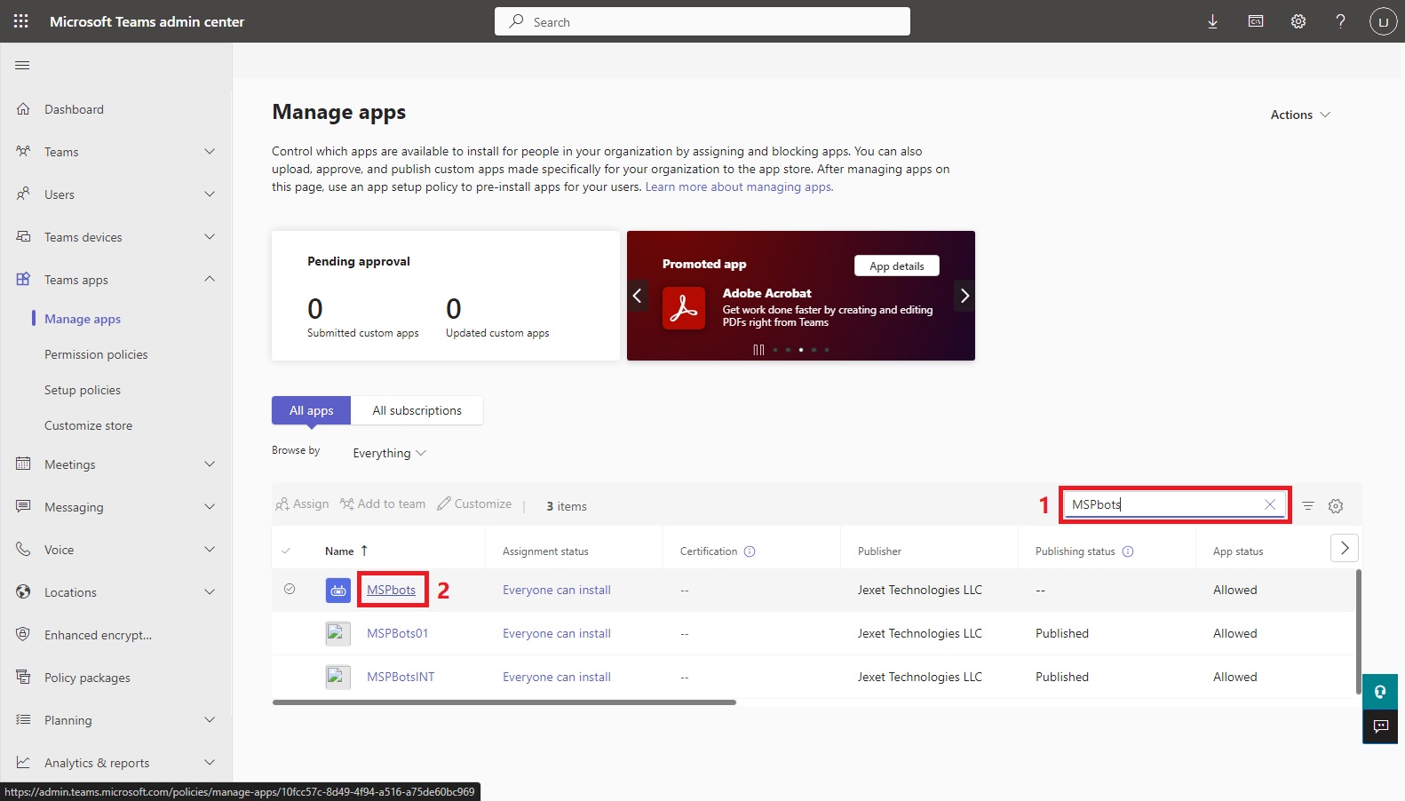Viewport: 1405px width, 801px height.
Task: Switch to the All subscriptions tab
Action: coord(417,410)
